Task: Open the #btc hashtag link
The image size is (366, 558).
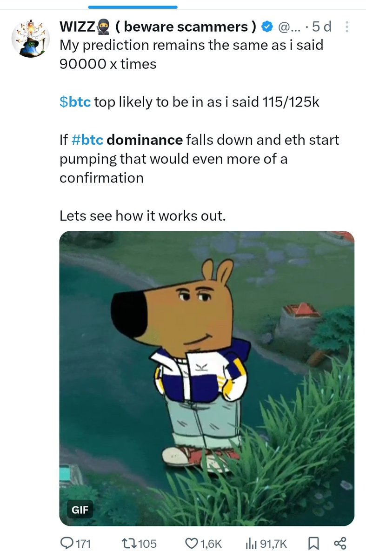Action: pos(87,140)
